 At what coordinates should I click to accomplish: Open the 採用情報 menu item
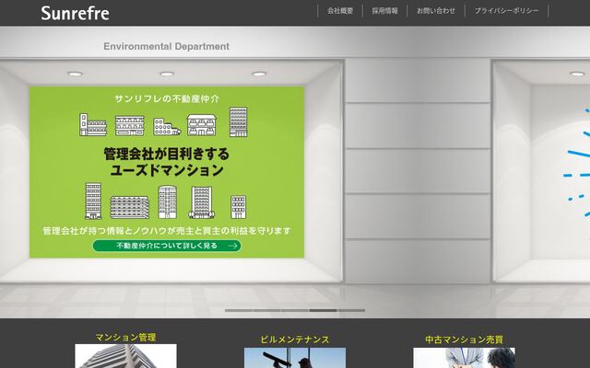(x=385, y=11)
